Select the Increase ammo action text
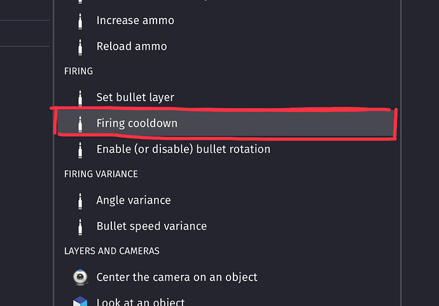 [135, 20]
